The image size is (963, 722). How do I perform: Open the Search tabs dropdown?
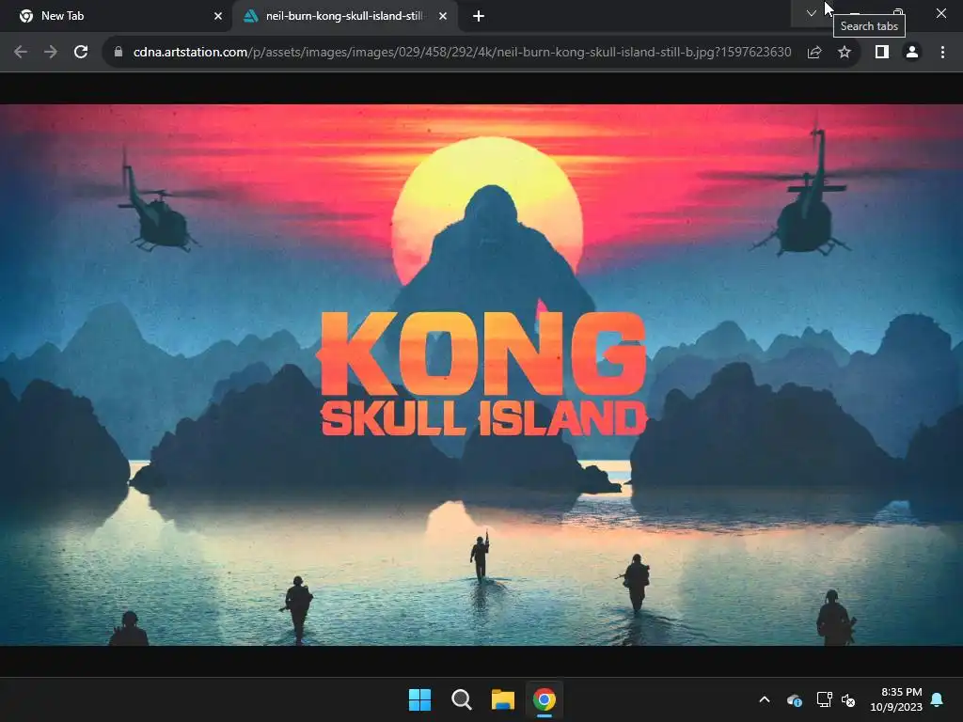812,13
